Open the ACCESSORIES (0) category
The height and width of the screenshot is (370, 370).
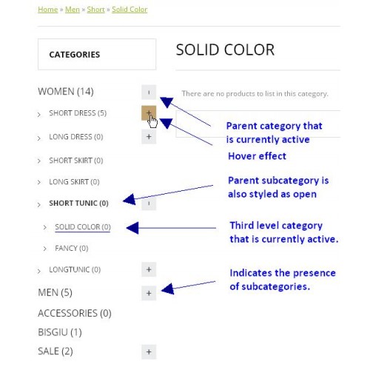point(75,313)
